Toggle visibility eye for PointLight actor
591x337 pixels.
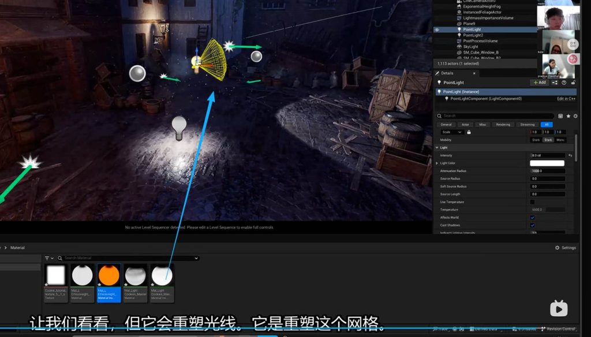437,29
